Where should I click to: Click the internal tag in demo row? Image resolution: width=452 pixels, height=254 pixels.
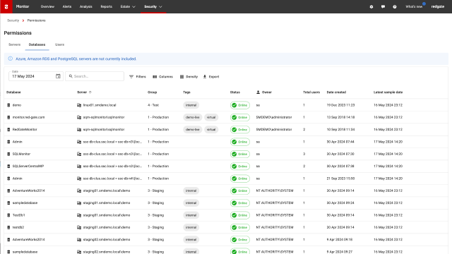click(191, 105)
